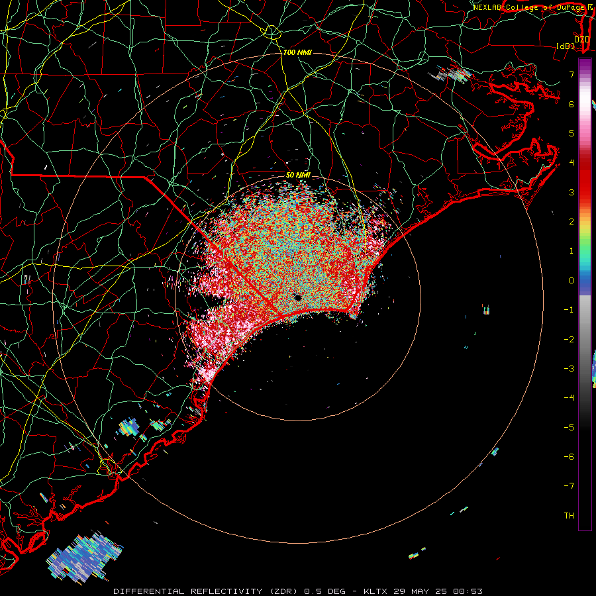Click the -2 value on the dB scale
Screen dimensions: 596x596
569,340
